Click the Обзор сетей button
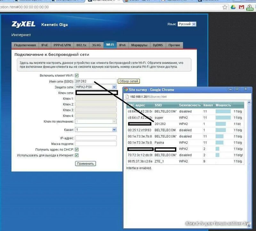 click(129, 81)
